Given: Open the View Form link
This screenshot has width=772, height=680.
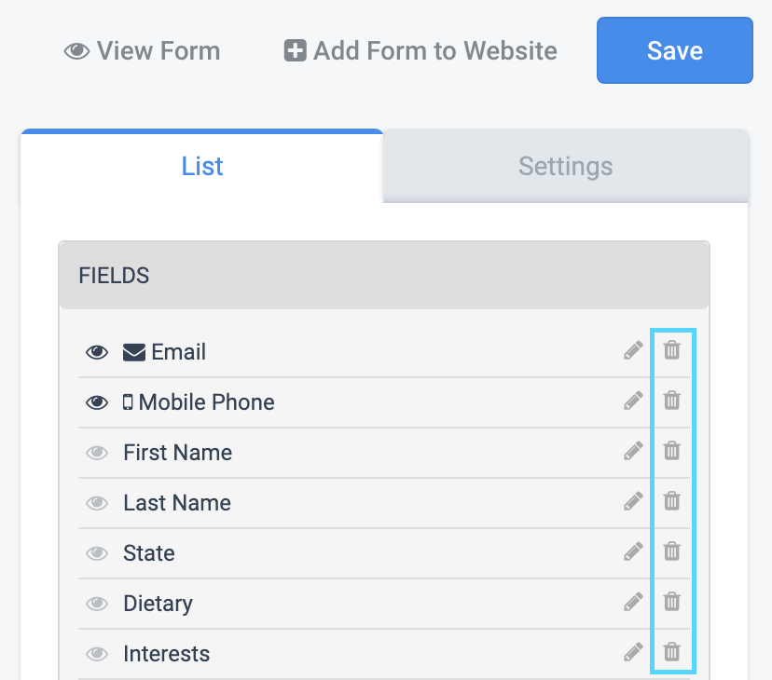Looking at the screenshot, I should (143, 50).
